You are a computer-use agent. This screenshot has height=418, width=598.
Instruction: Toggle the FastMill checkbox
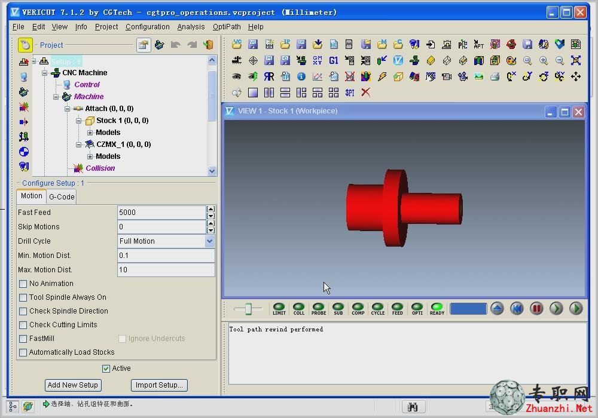pos(23,339)
